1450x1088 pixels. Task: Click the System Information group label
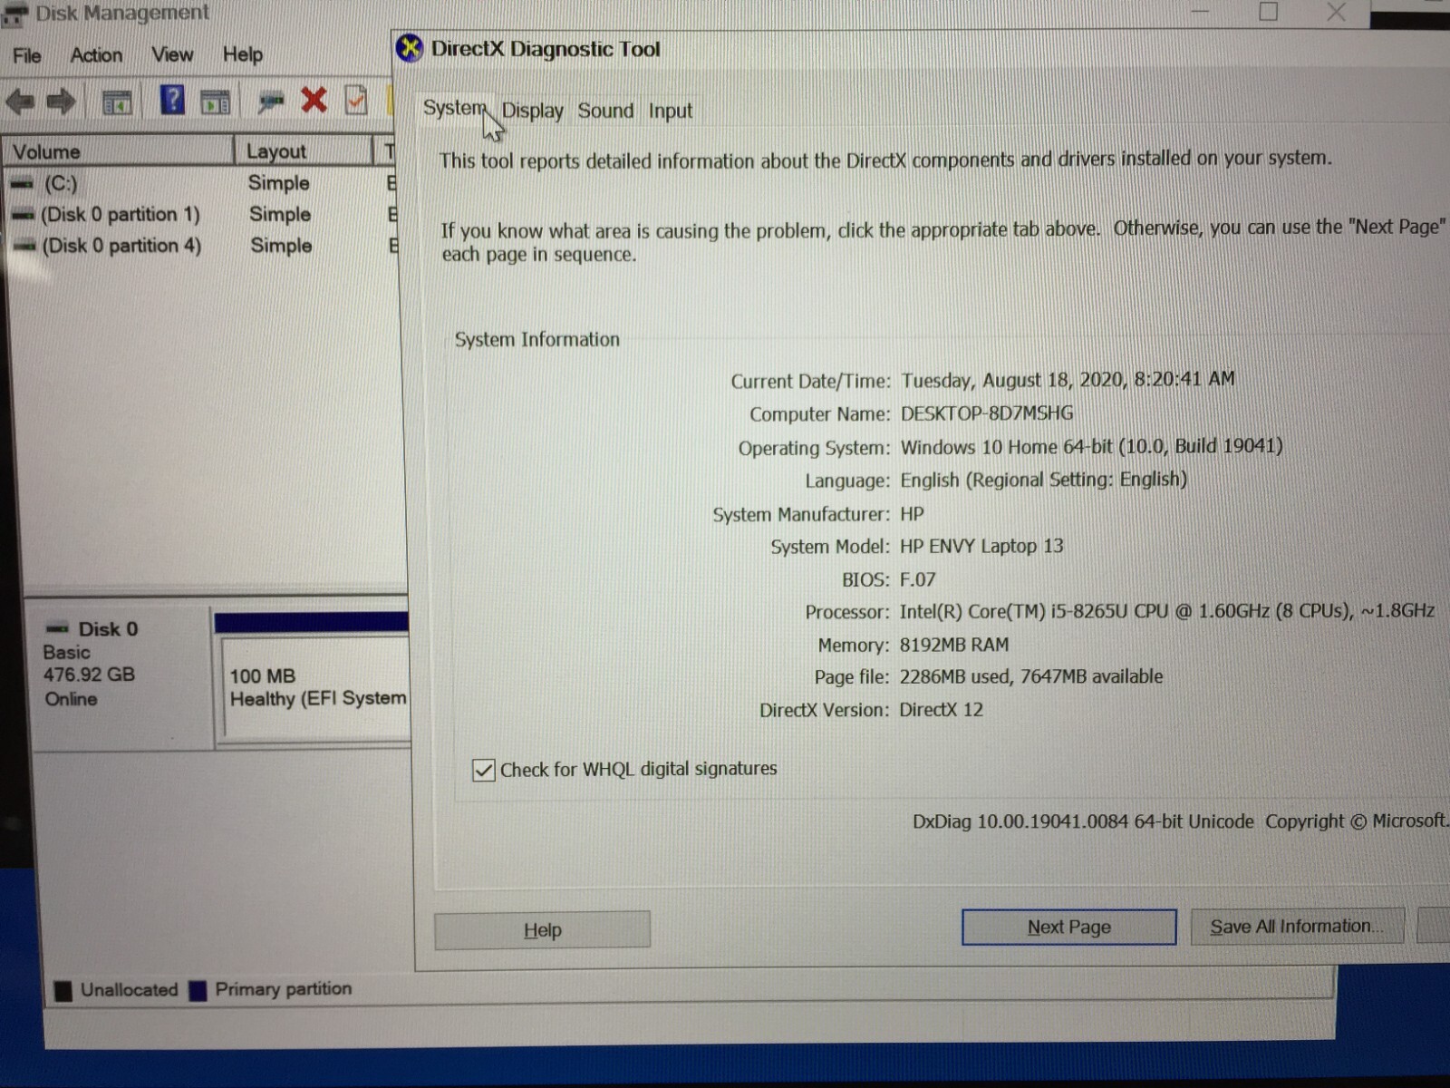(x=537, y=339)
